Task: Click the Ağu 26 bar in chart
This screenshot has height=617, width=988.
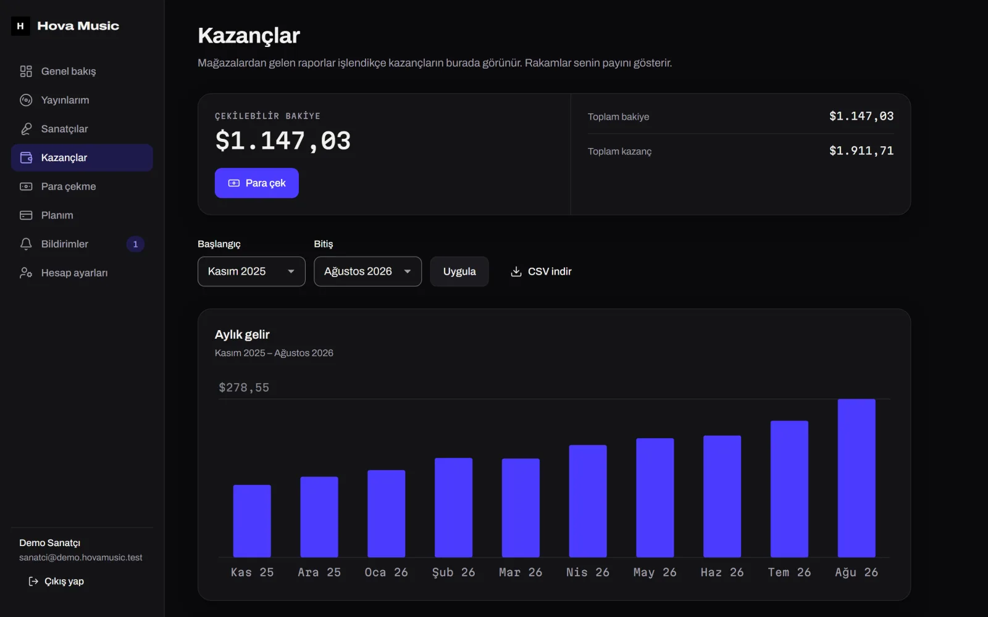Action: (x=856, y=478)
